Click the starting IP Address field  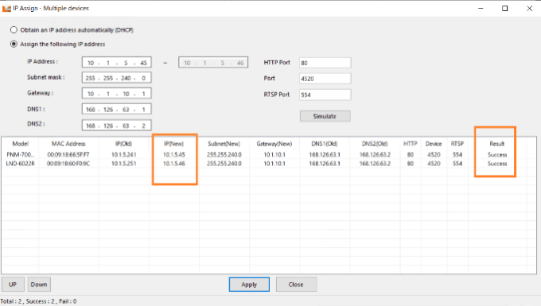(117, 63)
